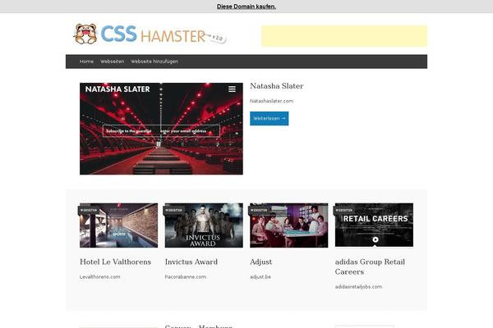Viewport: 493px width, 328px height.
Task: Click the CSS Hamster wordmark text
Action: tap(153, 34)
